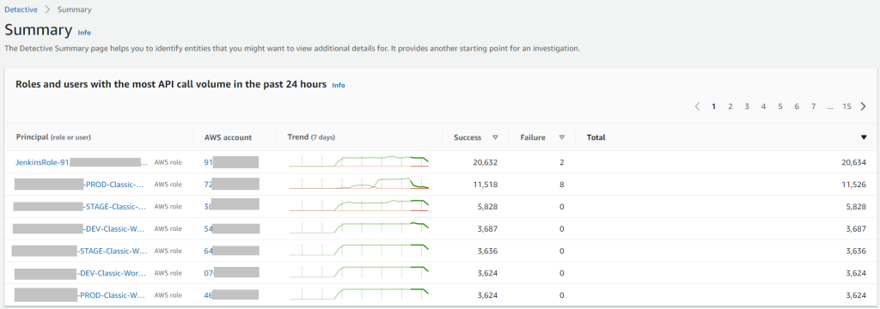
Task: Sort descending by Total column arrow
Action: click(864, 137)
